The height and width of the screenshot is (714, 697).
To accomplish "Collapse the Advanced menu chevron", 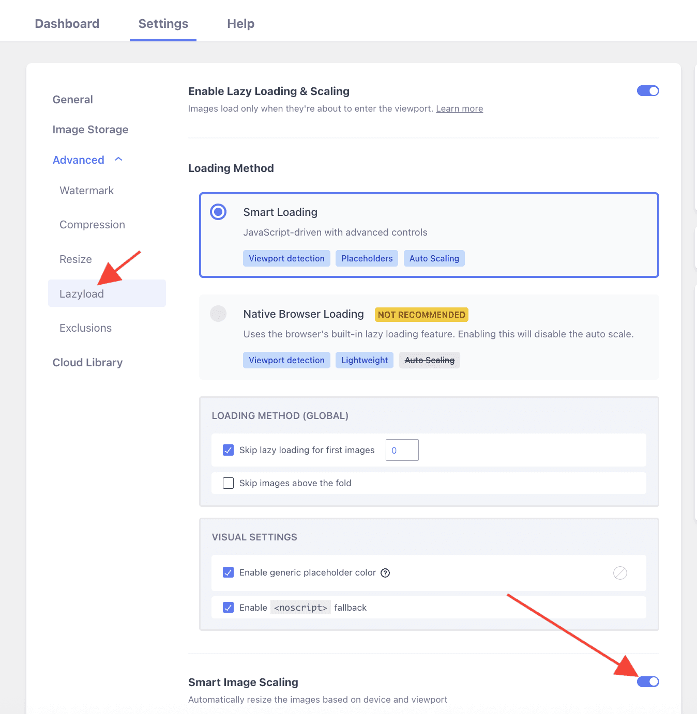I will tap(118, 160).
